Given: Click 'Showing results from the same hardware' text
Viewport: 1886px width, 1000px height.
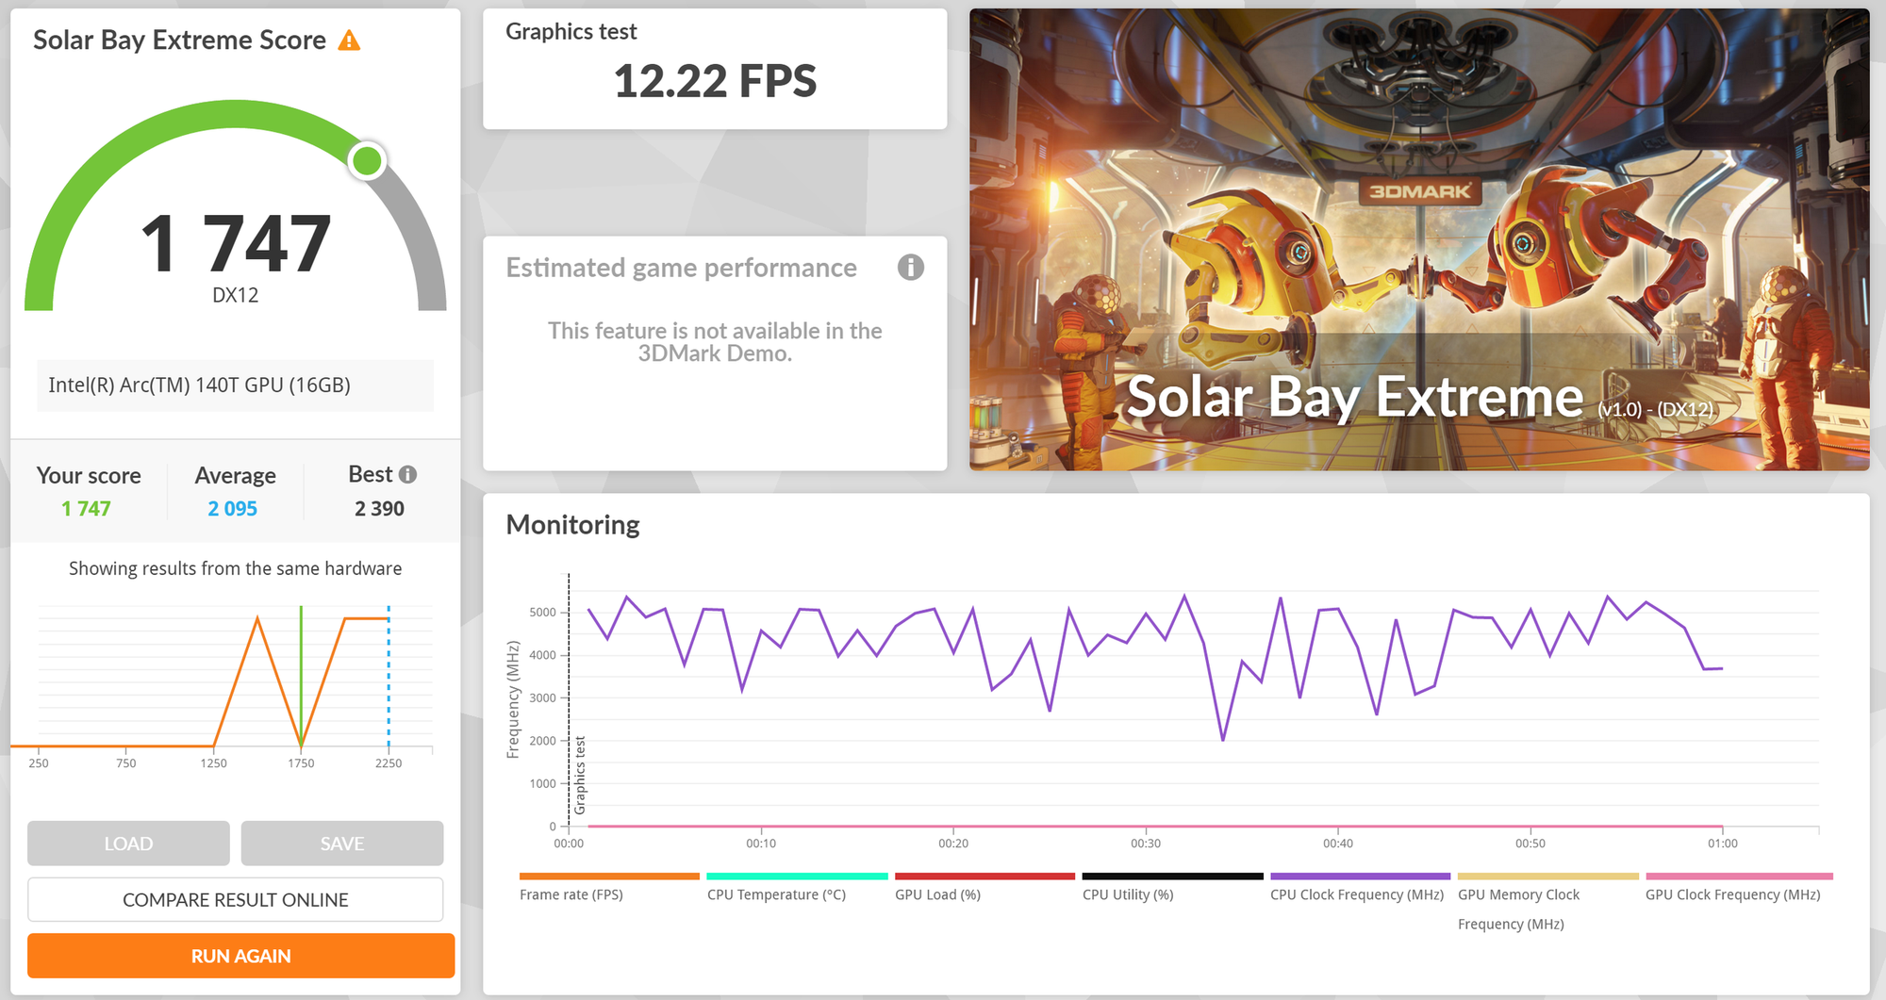Looking at the screenshot, I should pyautogui.click(x=235, y=568).
